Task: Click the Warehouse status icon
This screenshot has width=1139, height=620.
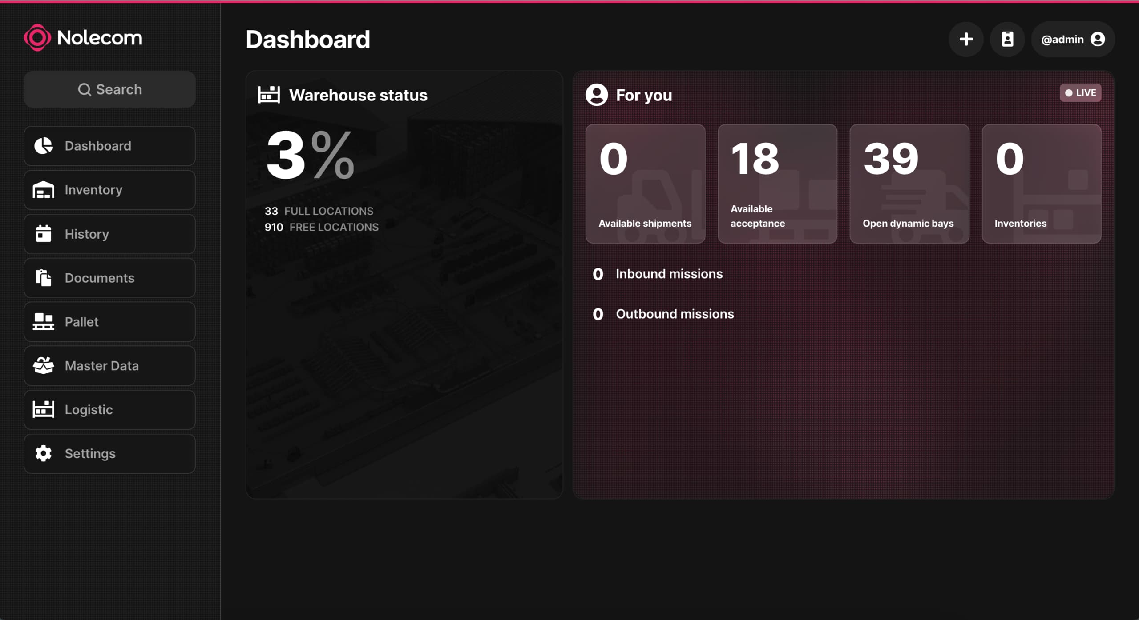Action: click(x=269, y=95)
